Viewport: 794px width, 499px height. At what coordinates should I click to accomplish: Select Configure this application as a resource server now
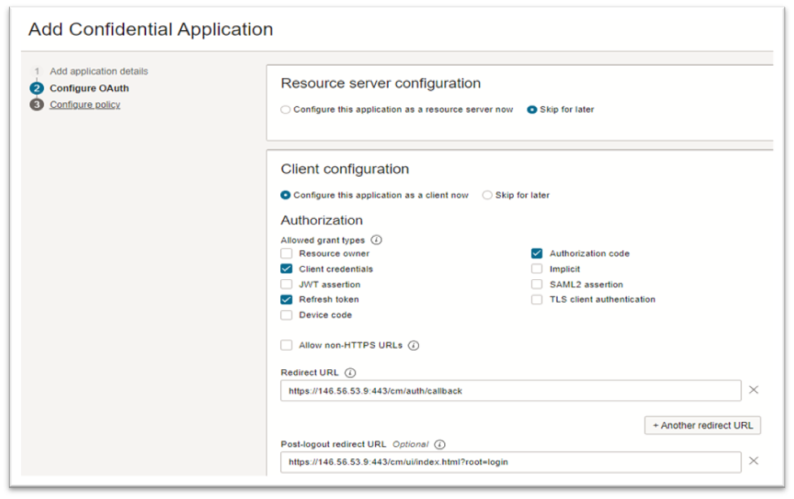[286, 110]
